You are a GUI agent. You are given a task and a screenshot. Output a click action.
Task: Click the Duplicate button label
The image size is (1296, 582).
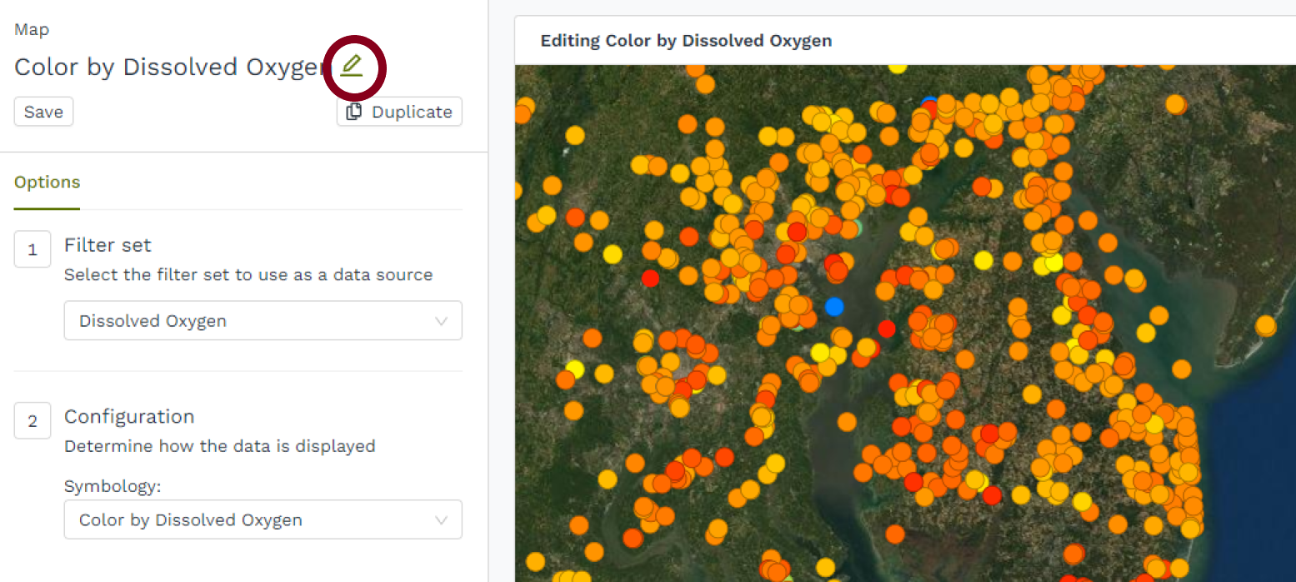pos(412,112)
